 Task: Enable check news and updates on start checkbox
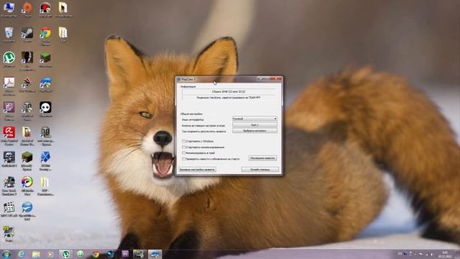click(x=184, y=159)
